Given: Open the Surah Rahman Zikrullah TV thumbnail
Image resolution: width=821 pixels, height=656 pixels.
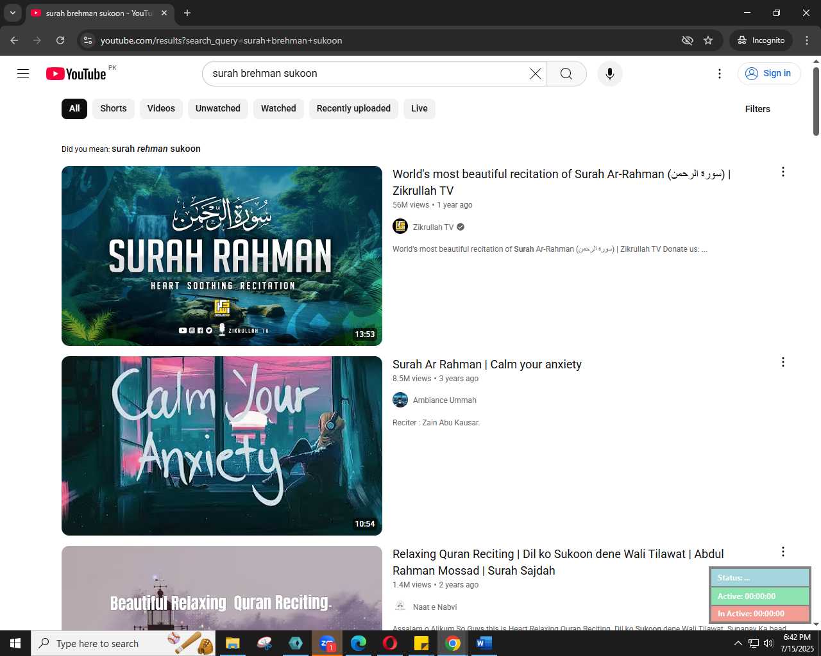Looking at the screenshot, I should [x=222, y=256].
